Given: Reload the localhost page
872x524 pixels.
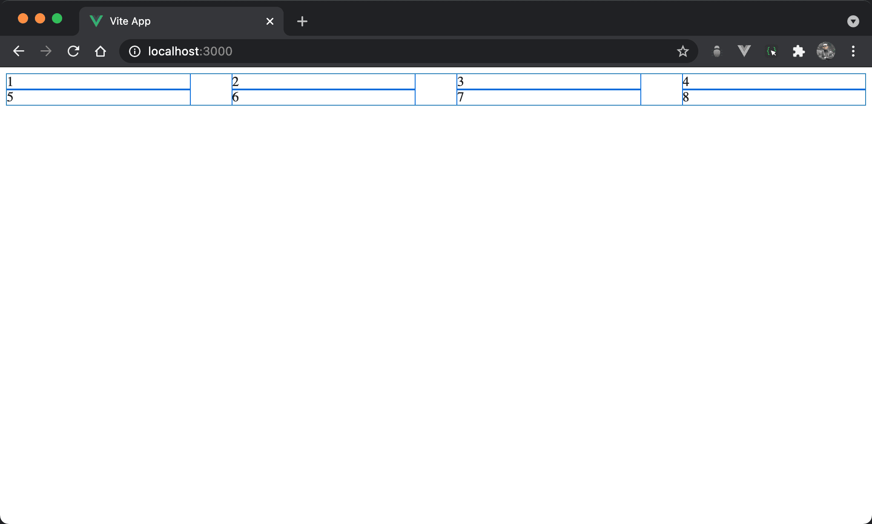Looking at the screenshot, I should tap(73, 52).
